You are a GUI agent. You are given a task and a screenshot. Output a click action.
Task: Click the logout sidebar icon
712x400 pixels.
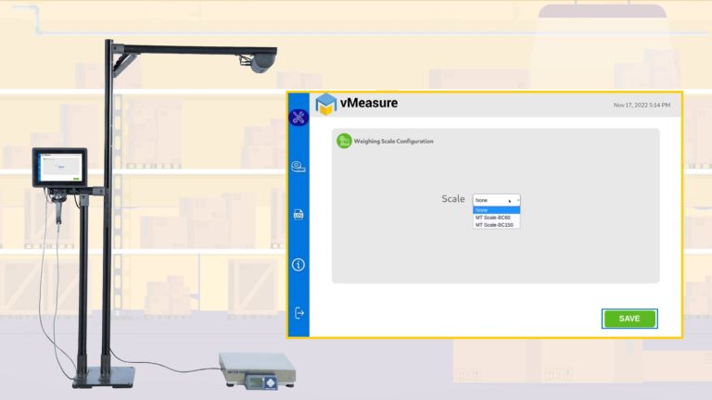pos(299,313)
